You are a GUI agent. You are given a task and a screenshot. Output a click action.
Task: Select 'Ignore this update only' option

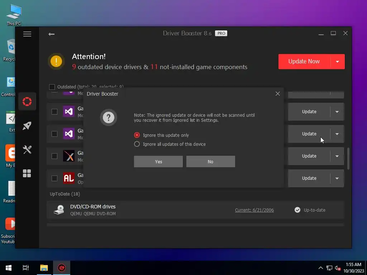pyautogui.click(x=162, y=135)
